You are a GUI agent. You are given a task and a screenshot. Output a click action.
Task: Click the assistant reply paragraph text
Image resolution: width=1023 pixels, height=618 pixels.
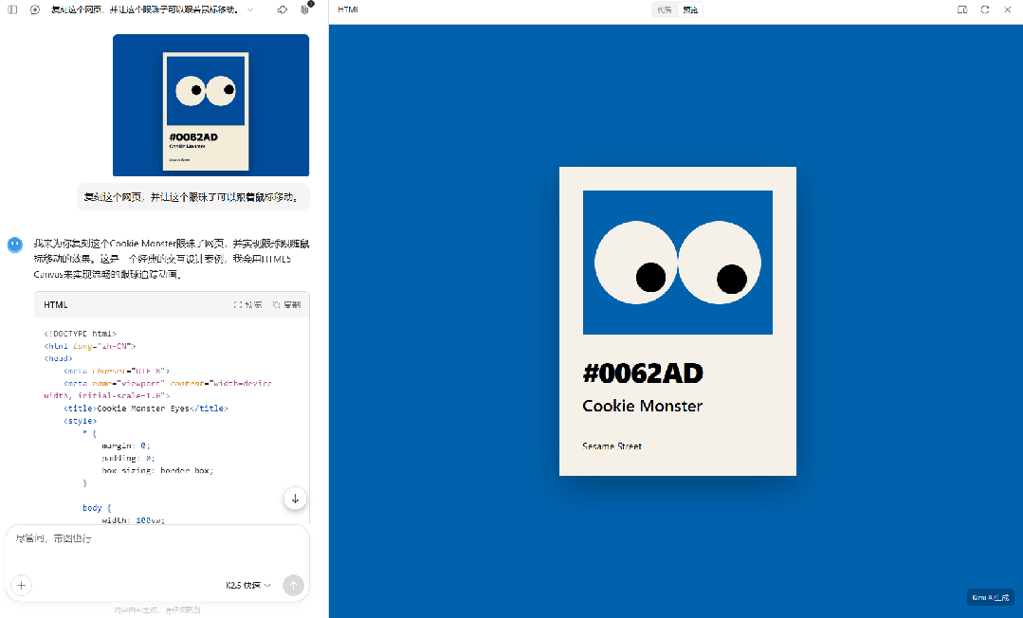(x=172, y=259)
